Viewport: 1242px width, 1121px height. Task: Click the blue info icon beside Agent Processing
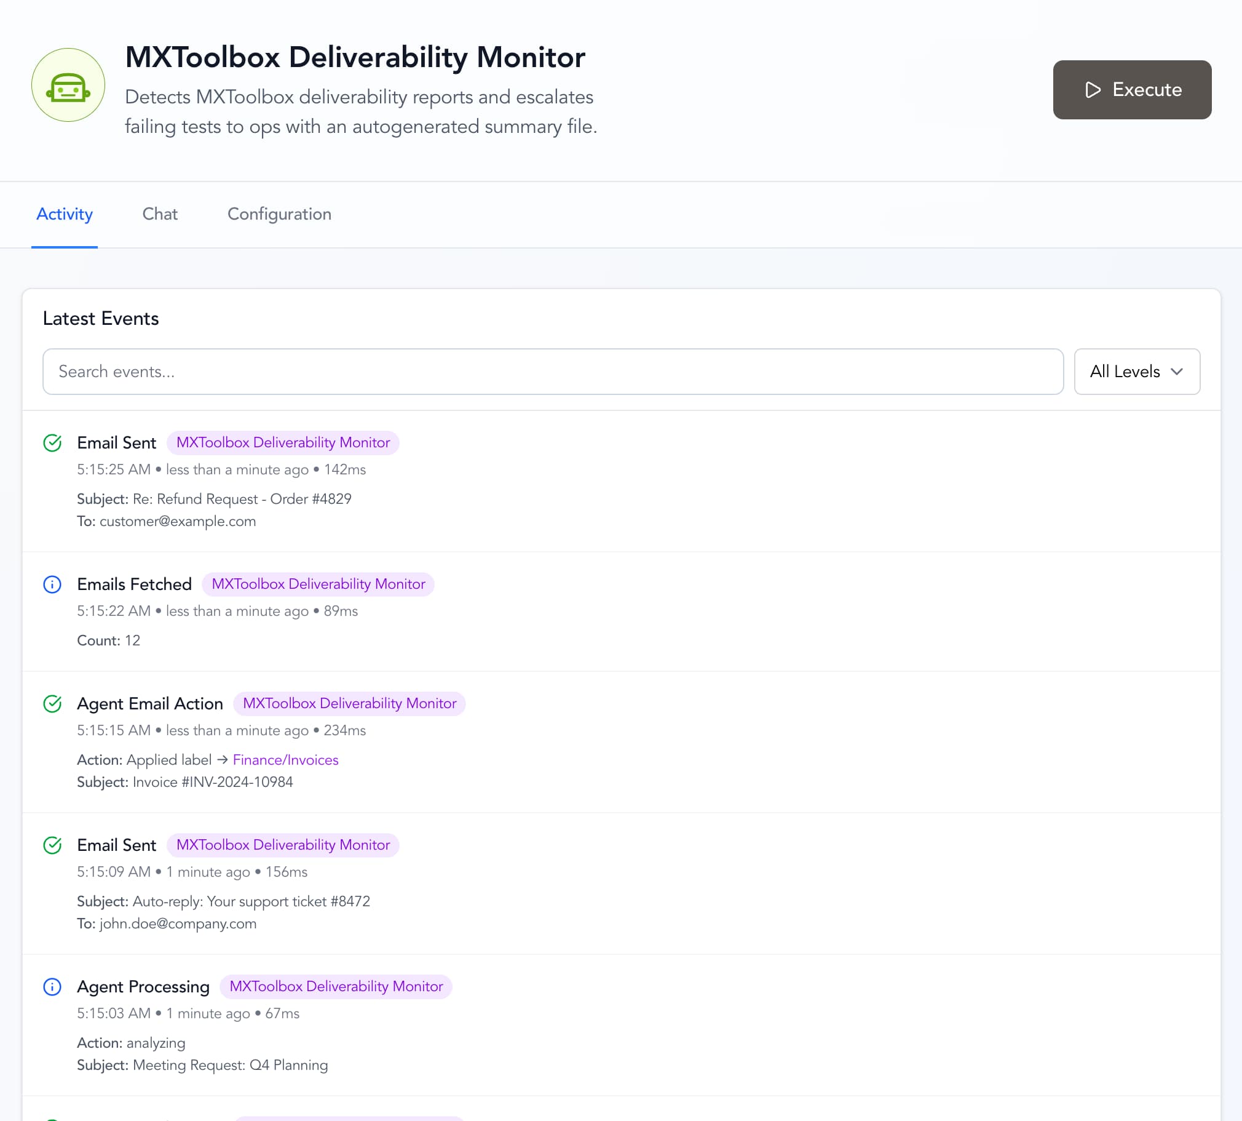[x=52, y=987]
